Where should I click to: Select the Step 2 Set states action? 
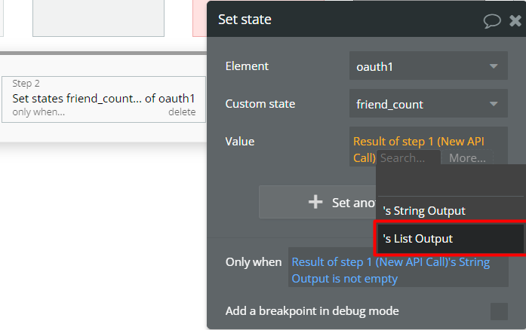(x=103, y=99)
